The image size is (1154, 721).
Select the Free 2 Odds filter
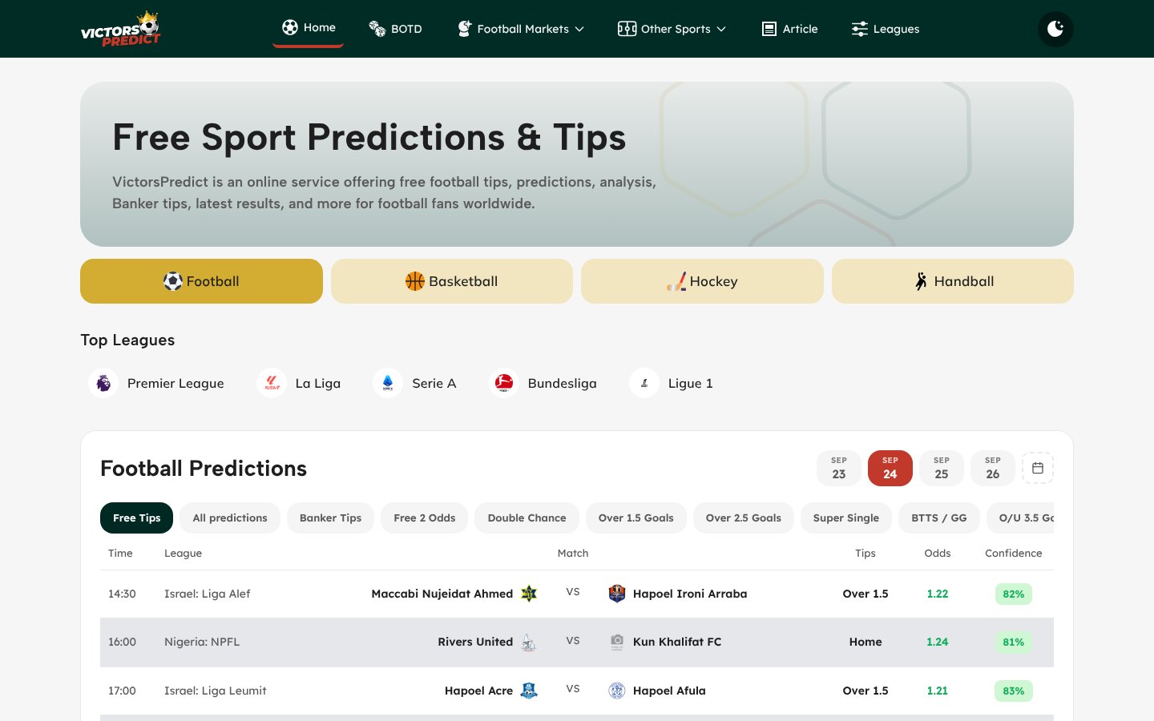[425, 518]
